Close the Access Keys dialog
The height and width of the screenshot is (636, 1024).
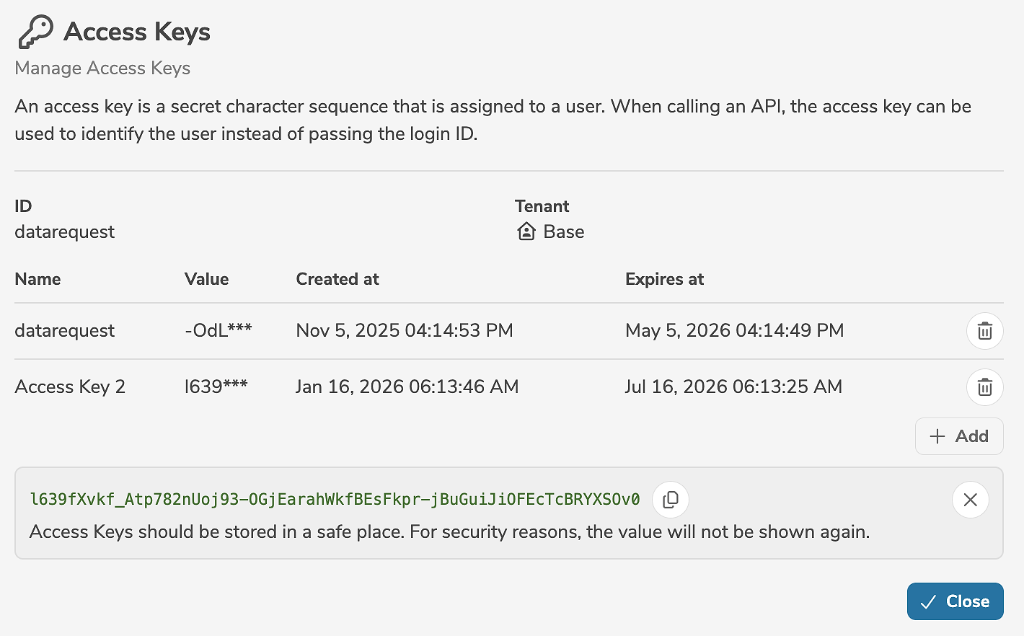(955, 601)
